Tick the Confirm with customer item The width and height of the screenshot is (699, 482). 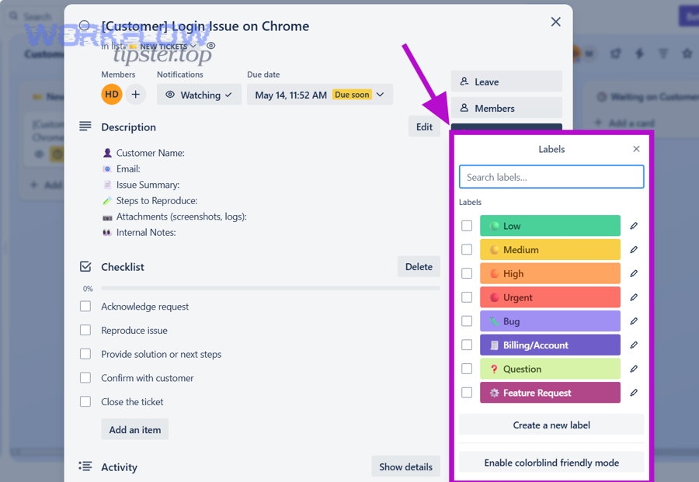tap(85, 378)
